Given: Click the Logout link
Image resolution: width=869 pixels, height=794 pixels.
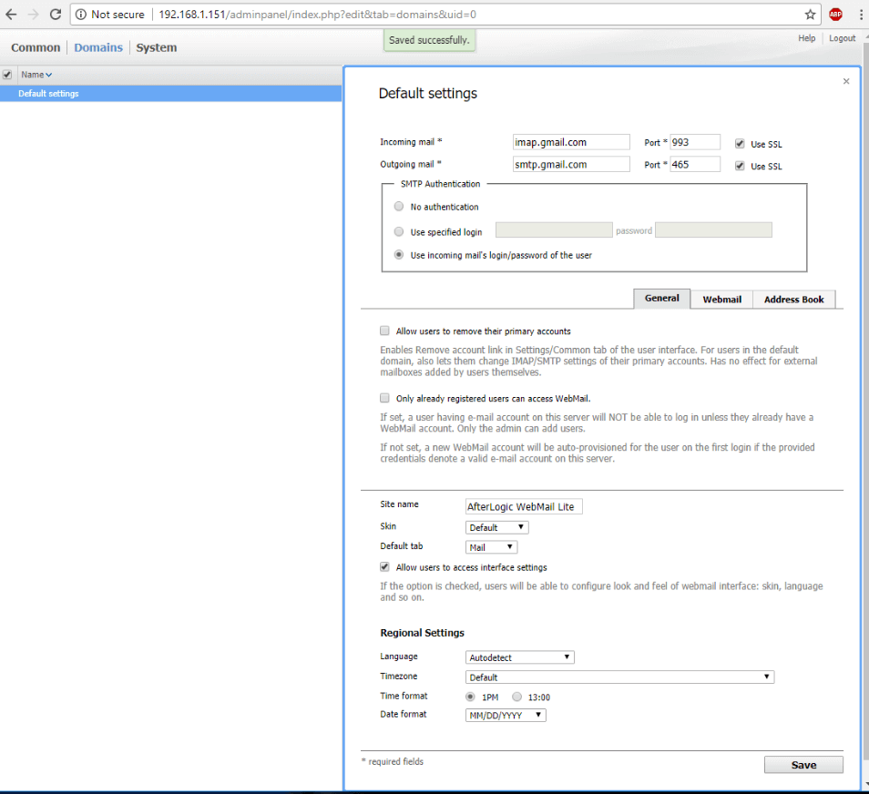Looking at the screenshot, I should 842,38.
